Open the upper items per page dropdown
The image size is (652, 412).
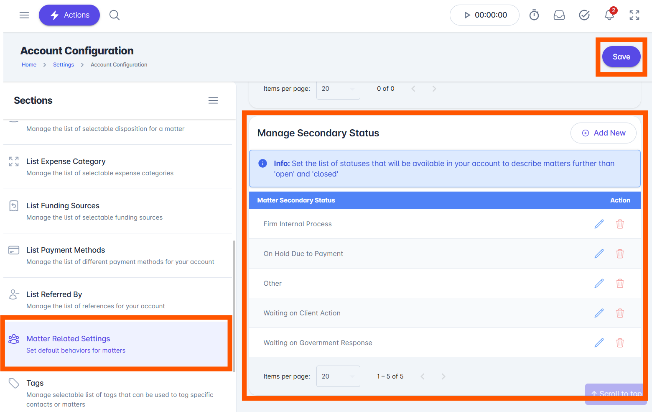[x=338, y=89]
